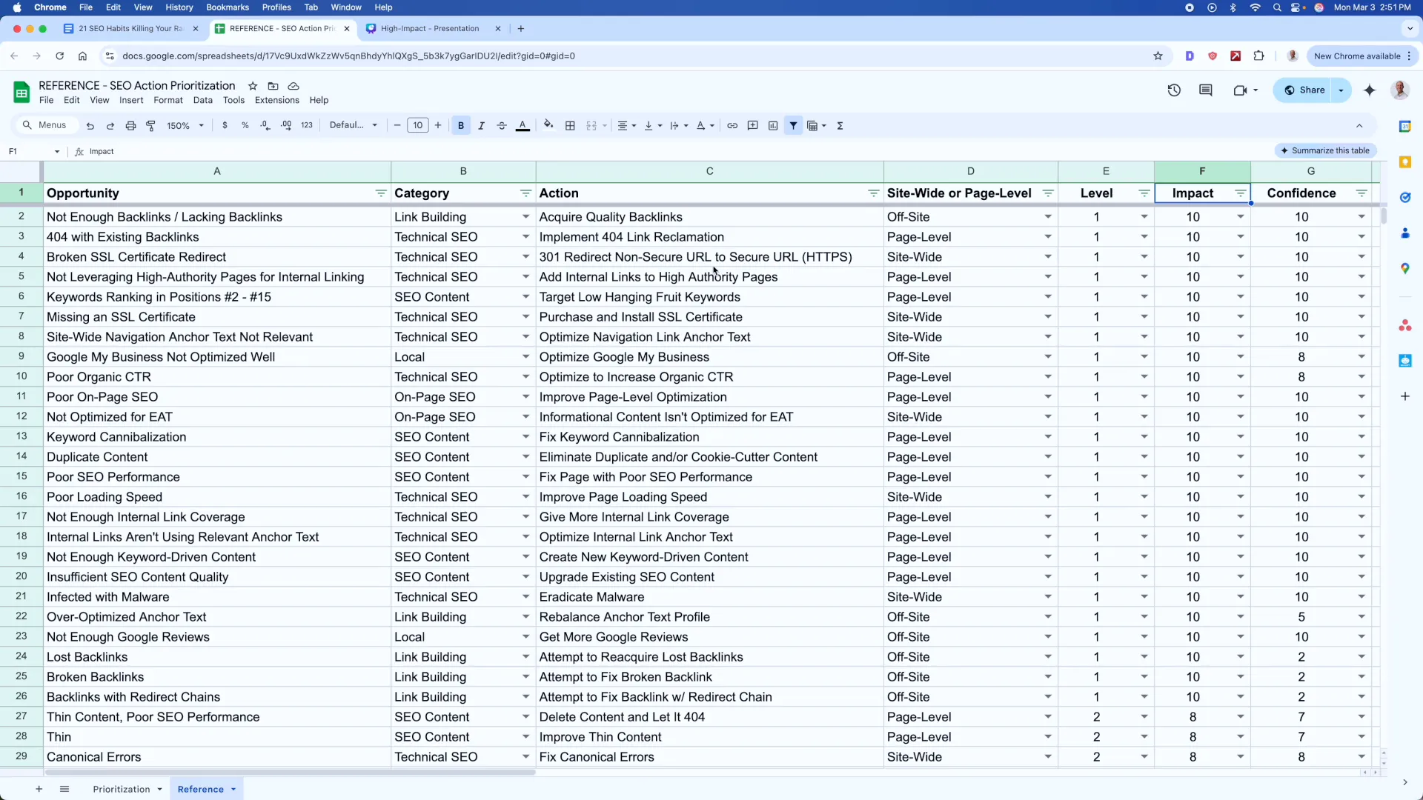1423x800 pixels.
Task: Open Google Keep side panel
Action: point(1406,161)
